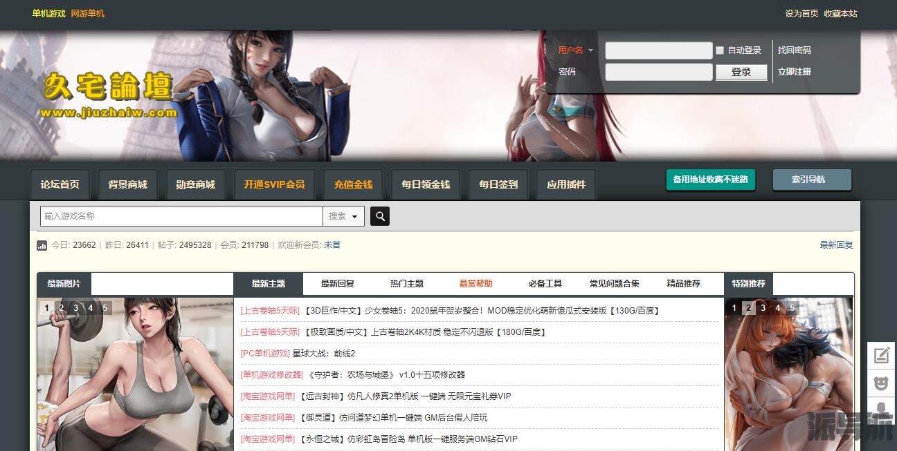Open the 用户名 login type dropdown
Image resolution: width=897 pixels, height=451 pixels.
[576, 50]
